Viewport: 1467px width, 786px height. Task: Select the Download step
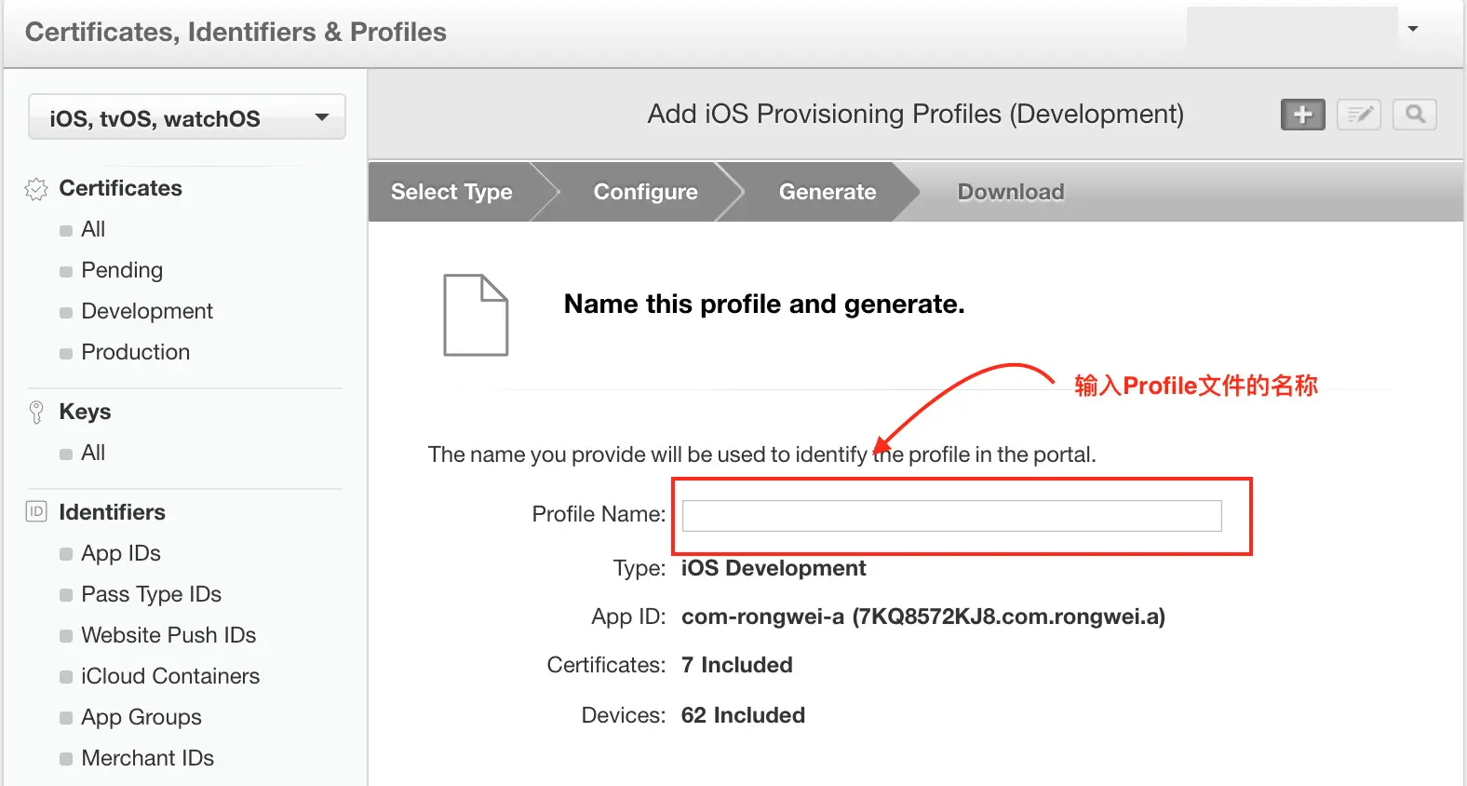pos(1010,192)
